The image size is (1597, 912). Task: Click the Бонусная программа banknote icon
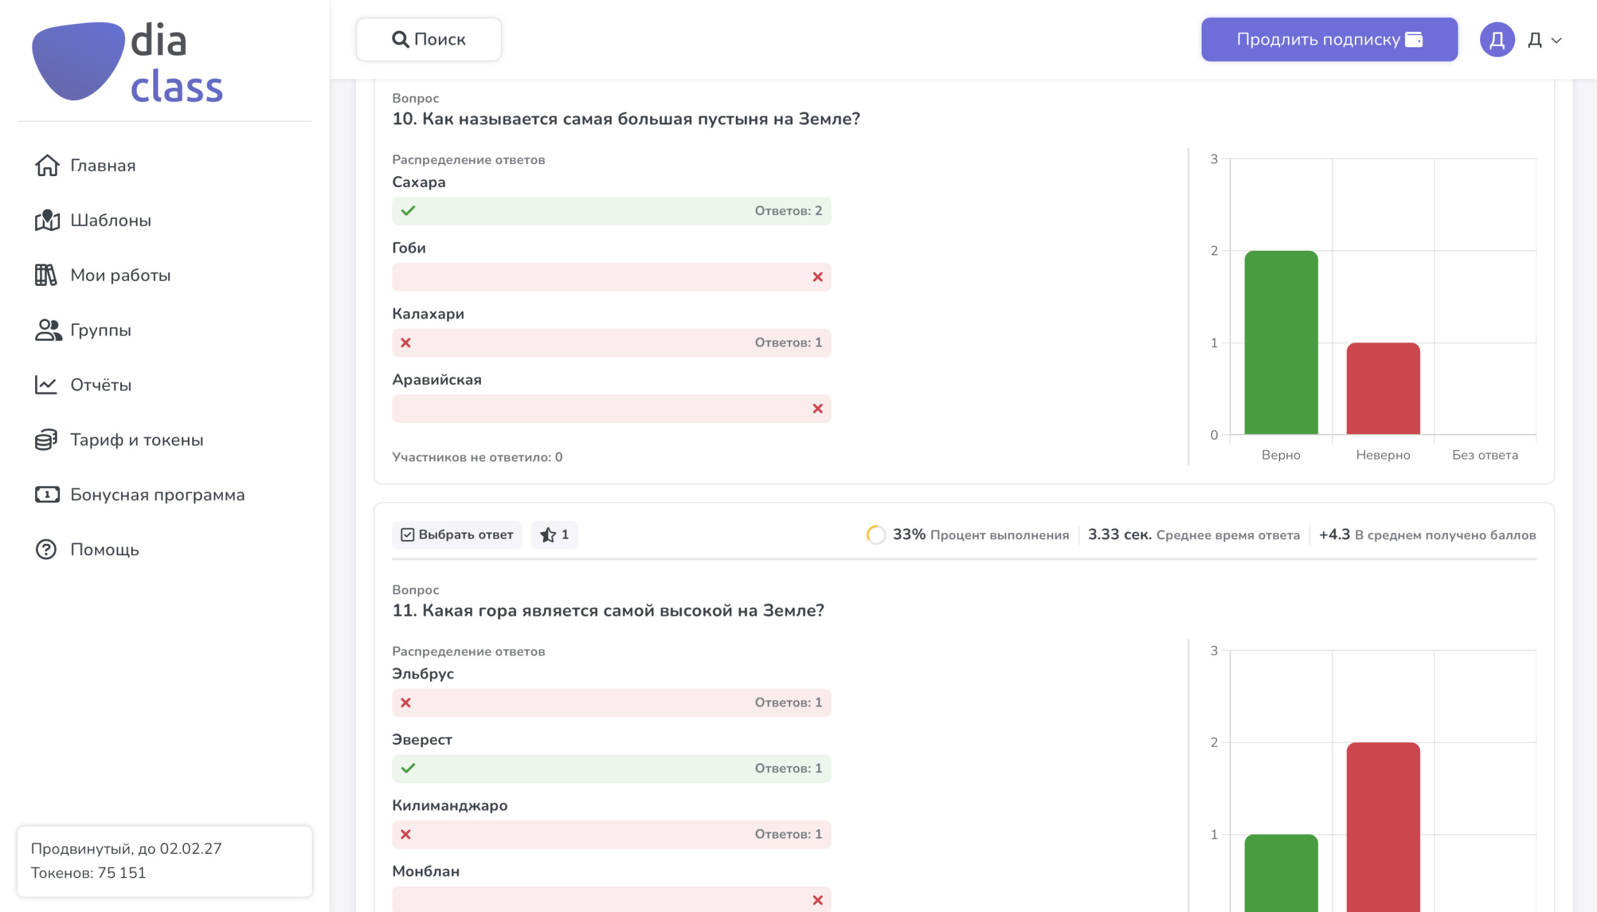click(x=47, y=495)
